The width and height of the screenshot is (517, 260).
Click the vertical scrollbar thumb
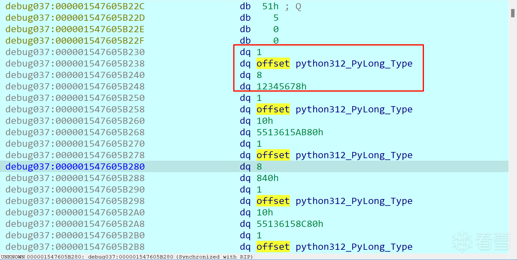[513, 13]
